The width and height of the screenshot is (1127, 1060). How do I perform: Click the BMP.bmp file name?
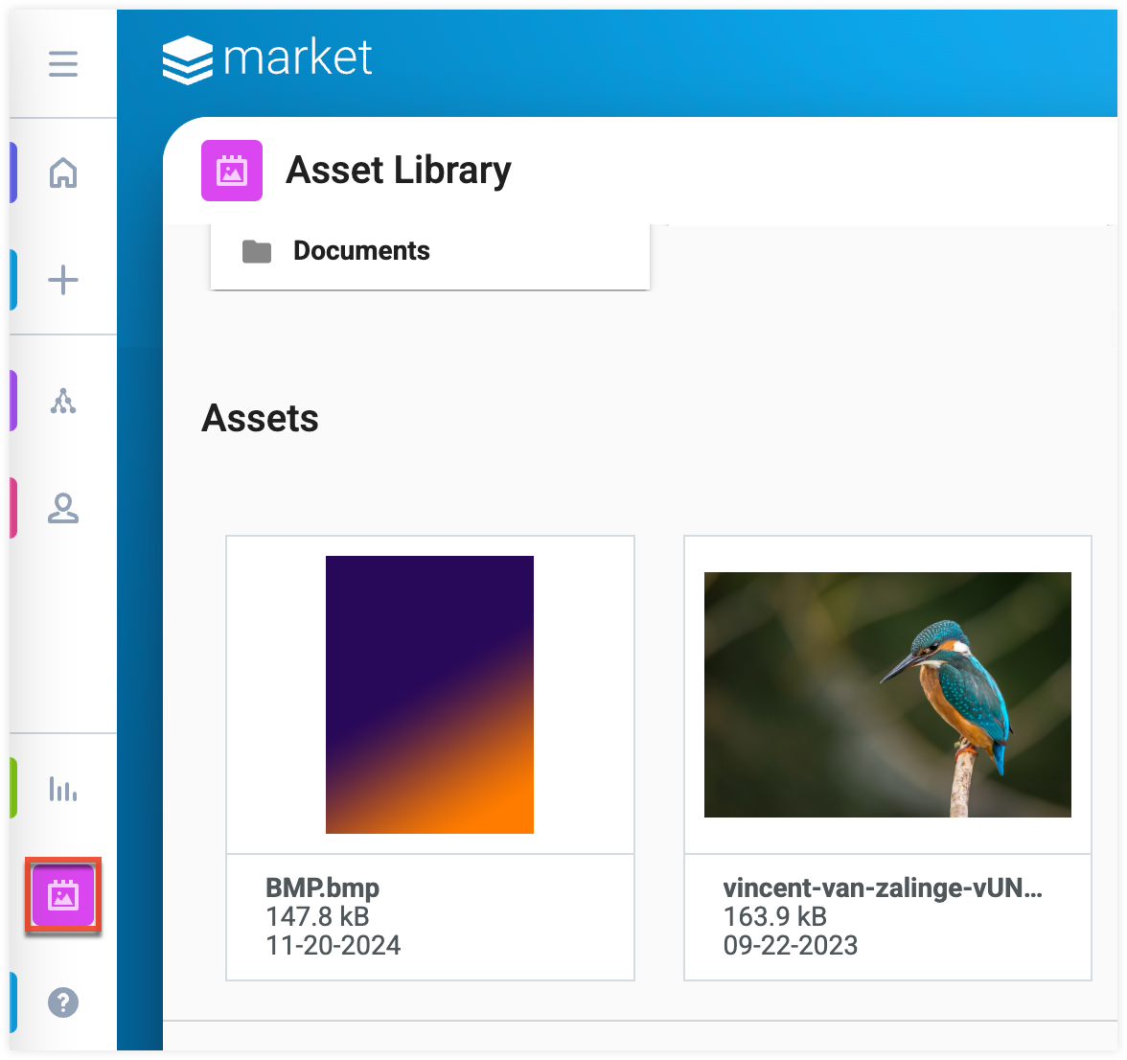323,887
